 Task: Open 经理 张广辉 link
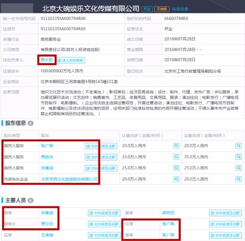(169, 224)
